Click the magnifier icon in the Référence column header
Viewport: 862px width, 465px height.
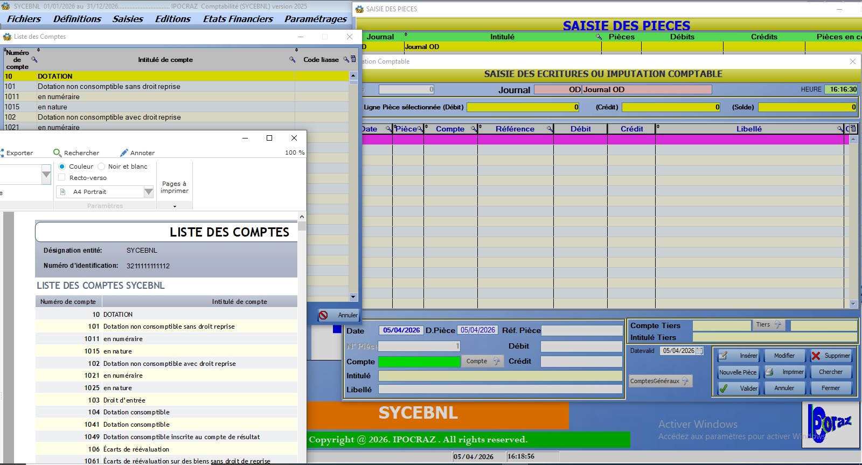(x=550, y=129)
